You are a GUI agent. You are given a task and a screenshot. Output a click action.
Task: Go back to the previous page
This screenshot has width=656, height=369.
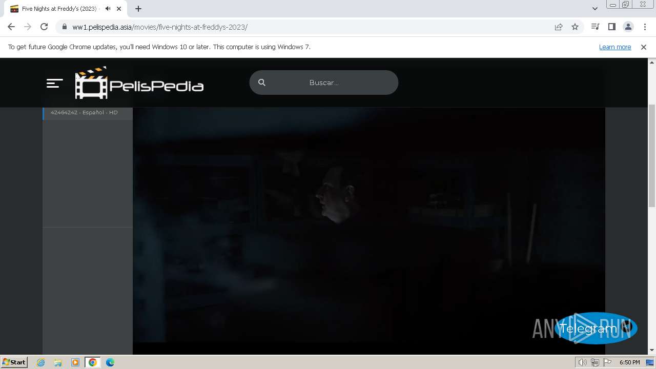coord(11,27)
